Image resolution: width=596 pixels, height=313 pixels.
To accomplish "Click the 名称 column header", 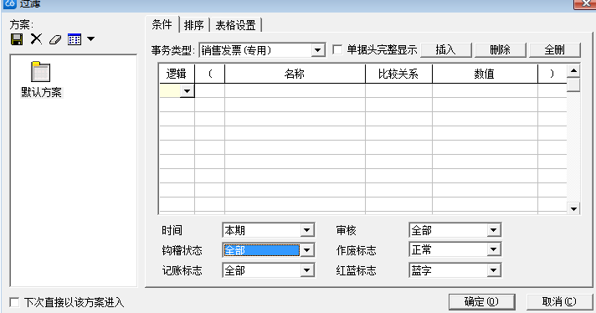I will tap(295, 74).
